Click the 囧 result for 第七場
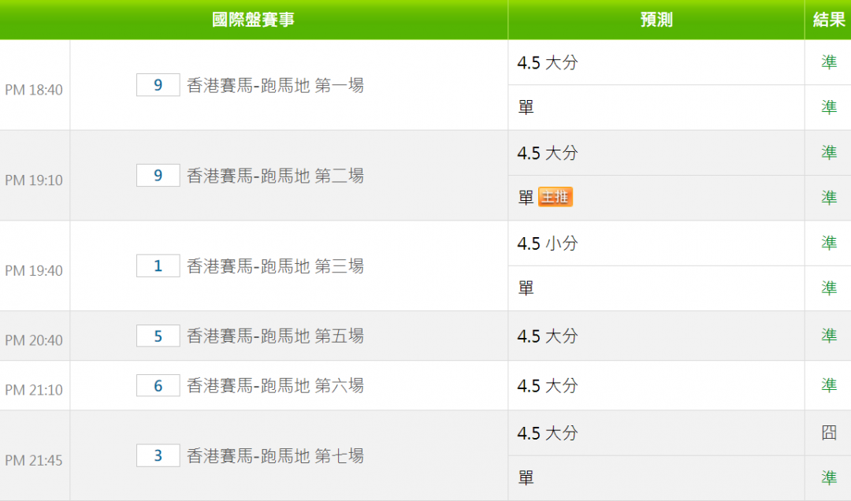Image resolution: width=851 pixels, height=501 pixels. pyautogui.click(x=829, y=432)
